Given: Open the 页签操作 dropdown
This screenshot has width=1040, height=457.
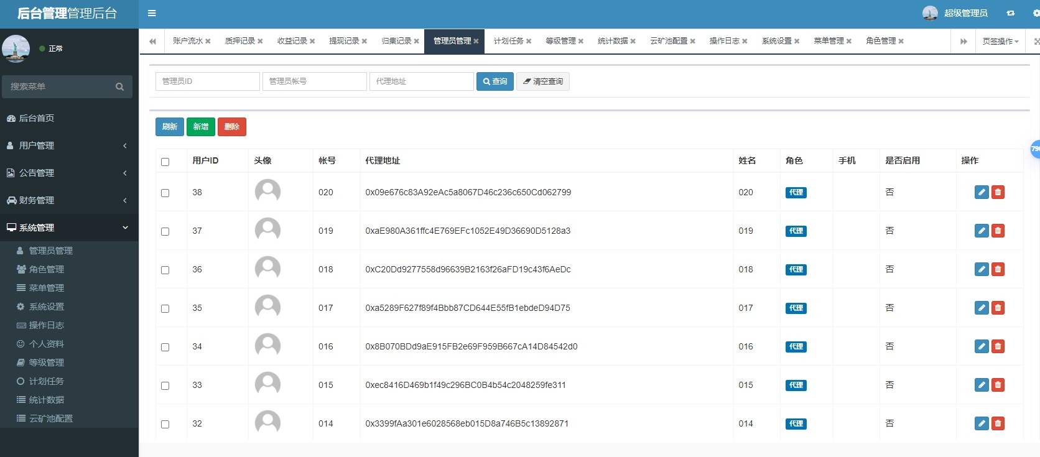Looking at the screenshot, I should pyautogui.click(x=1000, y=42).
